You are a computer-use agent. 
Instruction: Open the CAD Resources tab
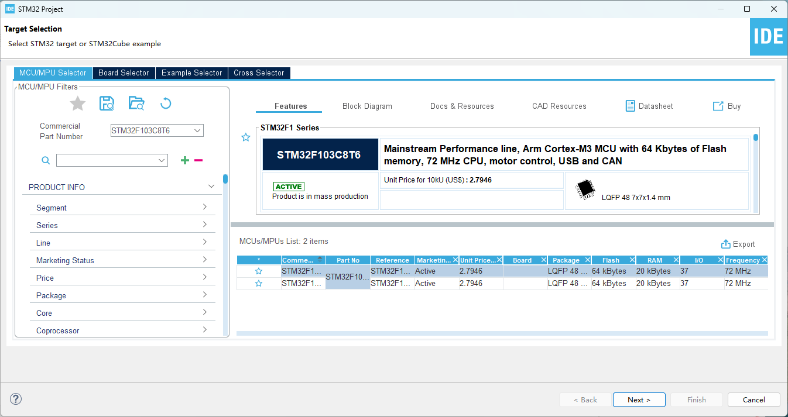(559, 106)
